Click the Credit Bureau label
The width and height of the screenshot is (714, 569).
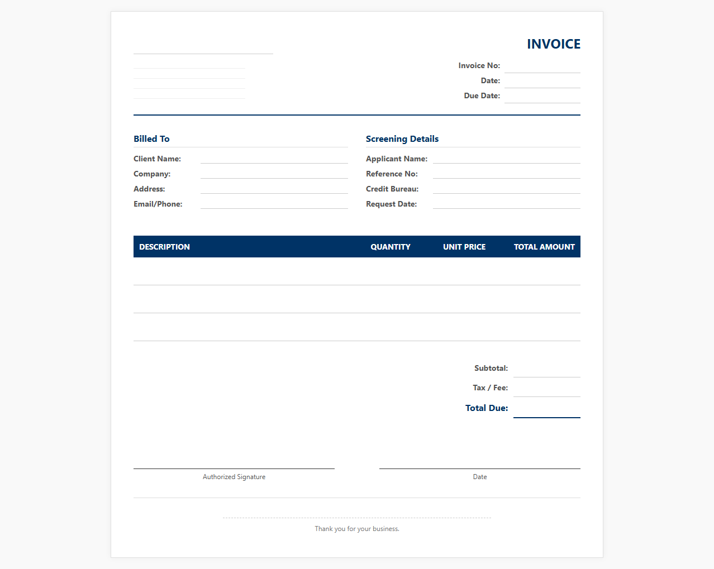392,189
